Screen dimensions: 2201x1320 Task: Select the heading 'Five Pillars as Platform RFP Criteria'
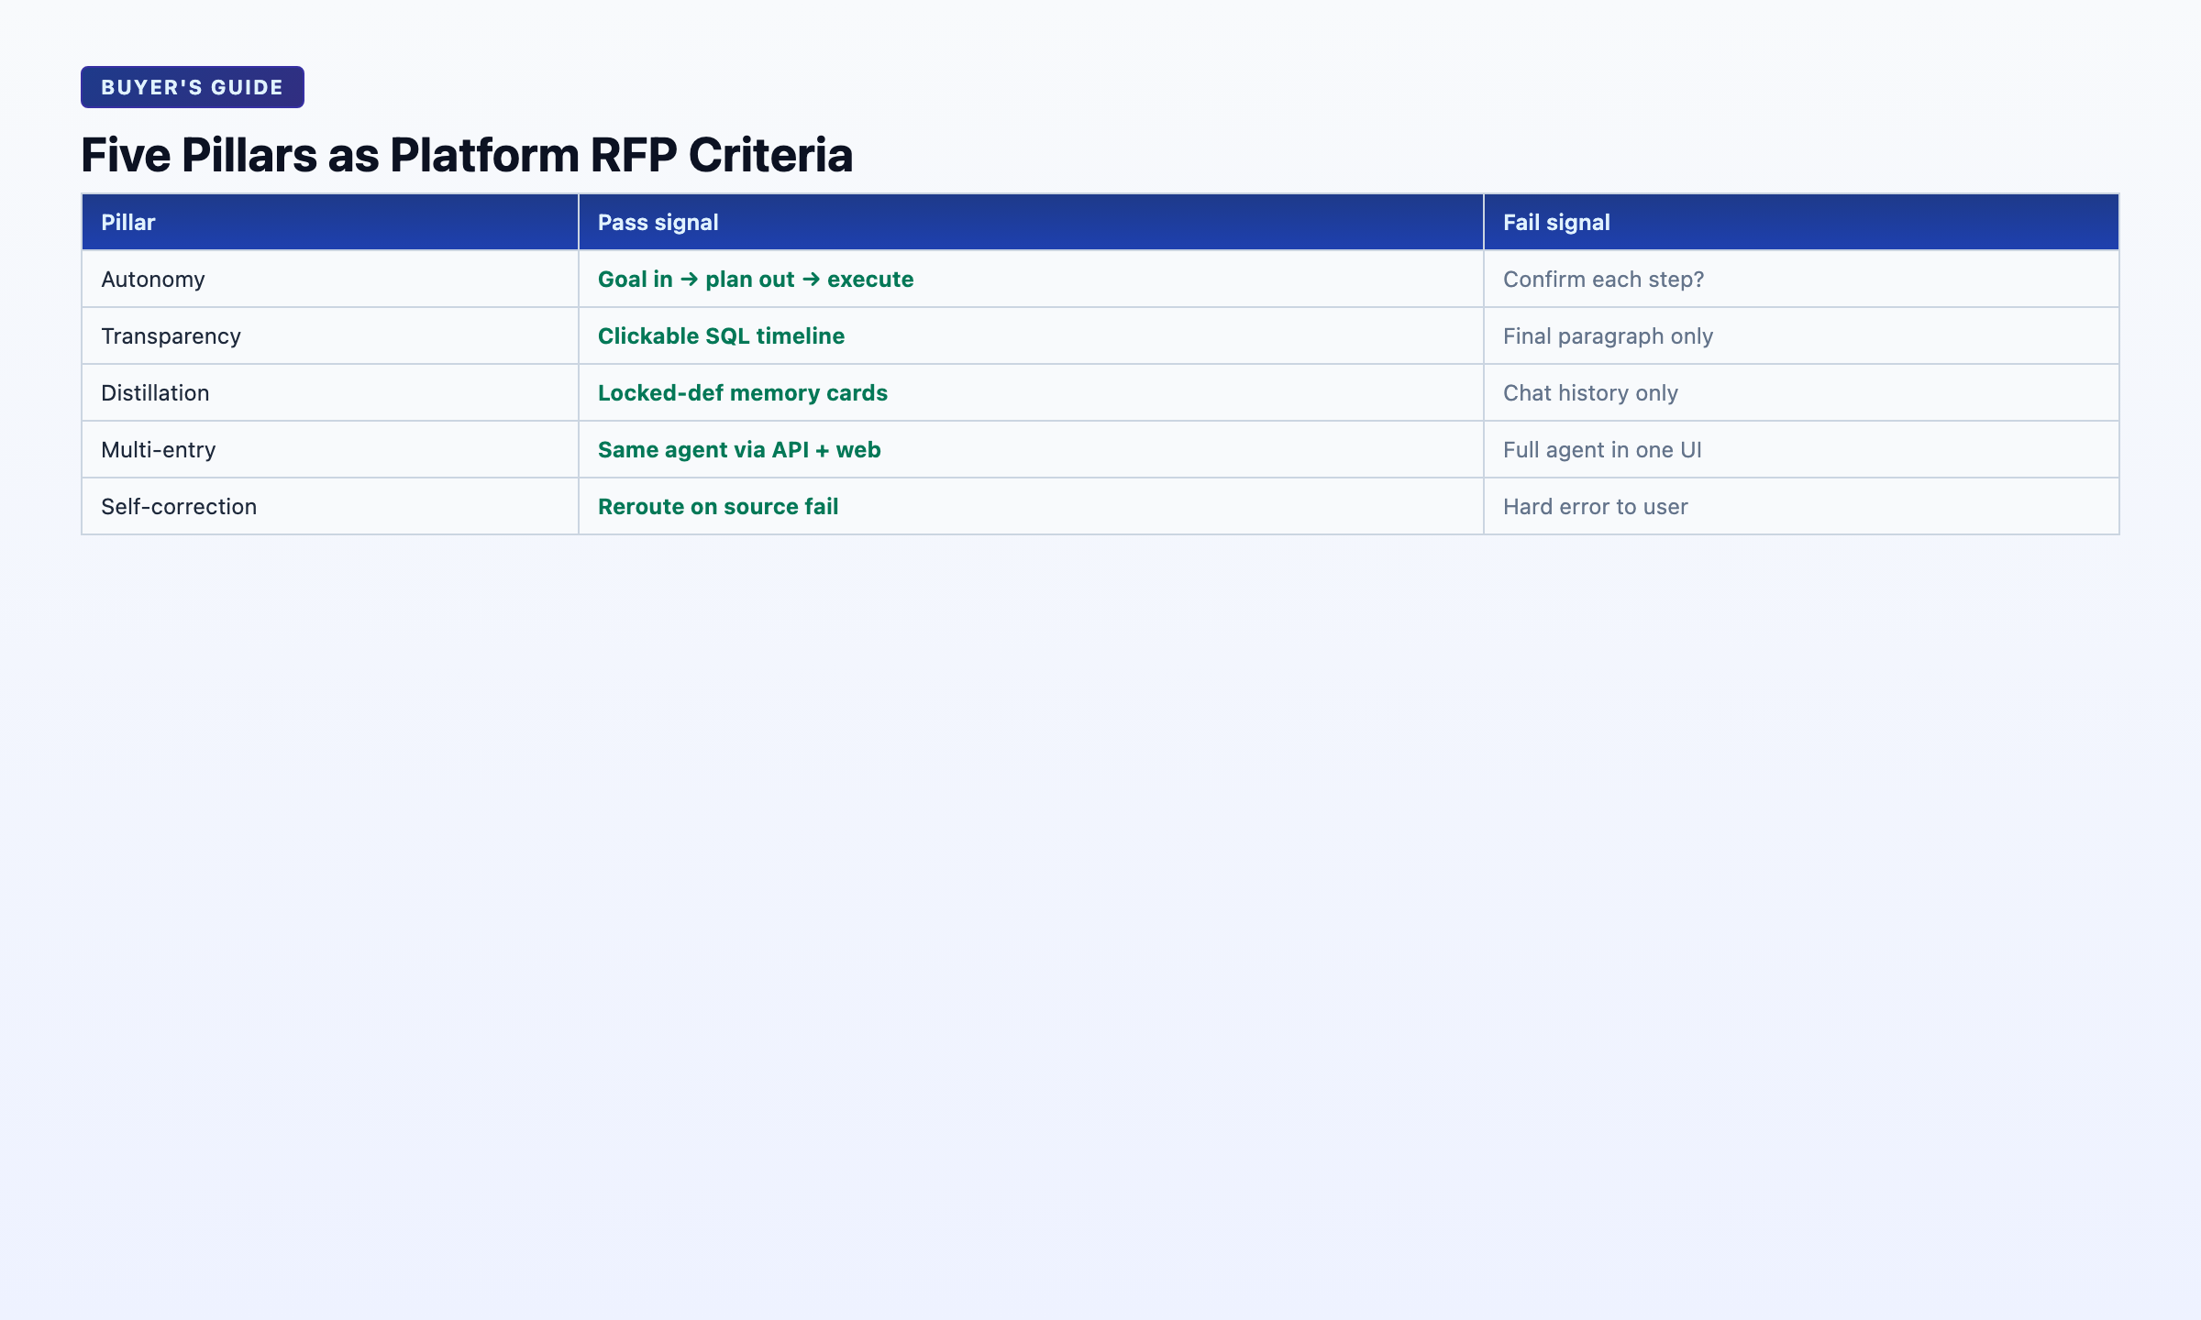pos(467,154)
